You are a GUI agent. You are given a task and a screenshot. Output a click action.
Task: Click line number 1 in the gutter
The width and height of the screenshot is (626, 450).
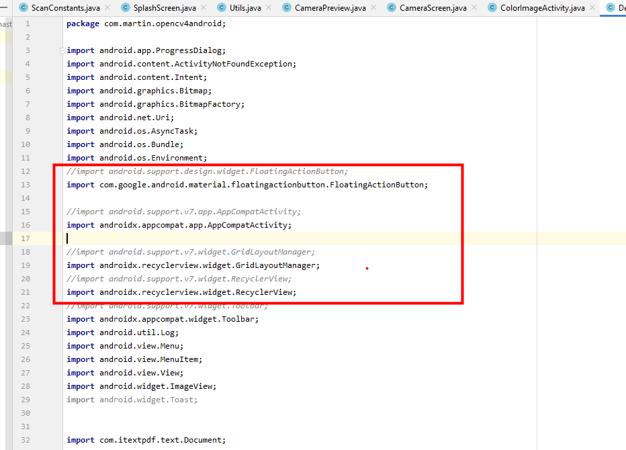pos(28,24)
